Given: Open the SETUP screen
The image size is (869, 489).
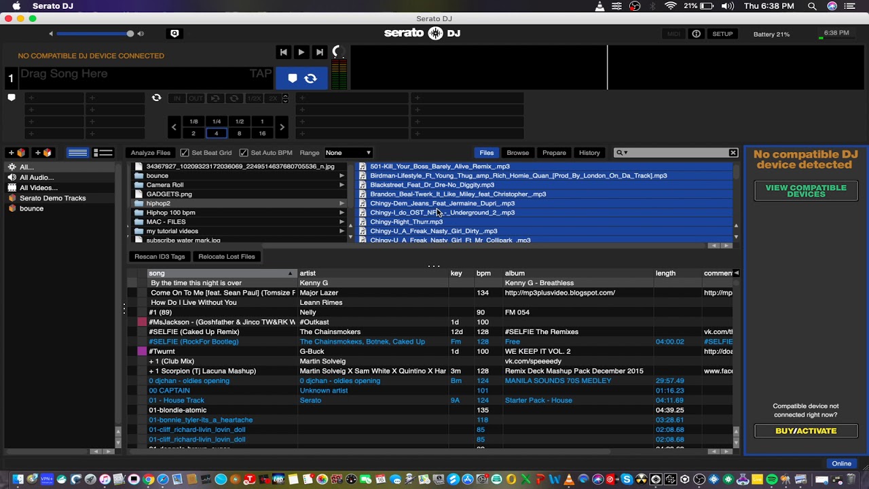Looking at the screenshot, I should (x=722, y=34).
